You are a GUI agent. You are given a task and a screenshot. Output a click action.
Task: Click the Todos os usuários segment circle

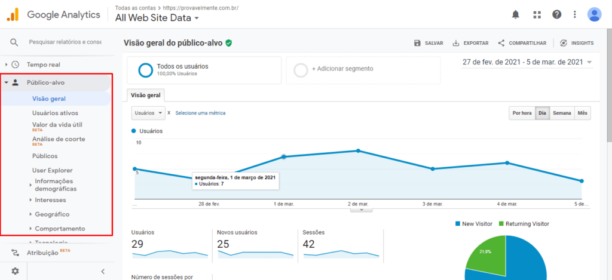pos(145,70)
